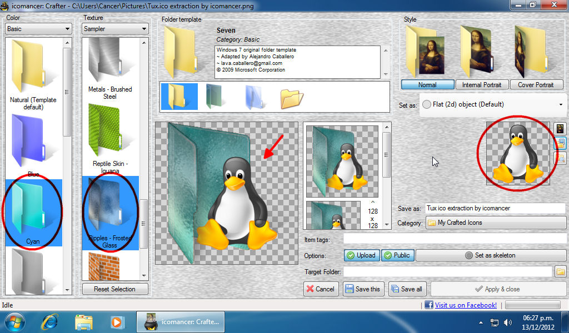569x333 pixels.
Task: Click the Seven template folder image
Action: 181,52
